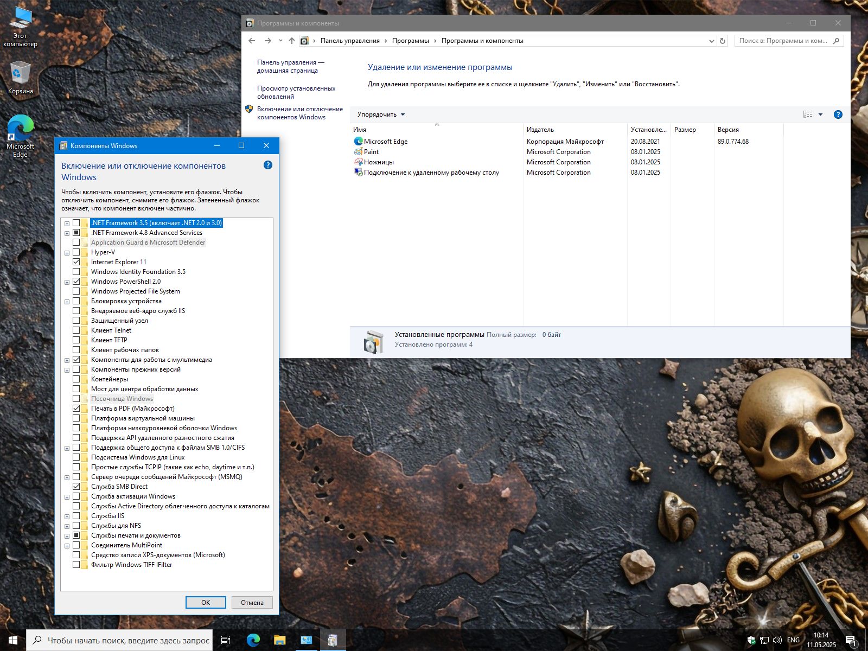Sort programs by Размер column header

point(692,130)
